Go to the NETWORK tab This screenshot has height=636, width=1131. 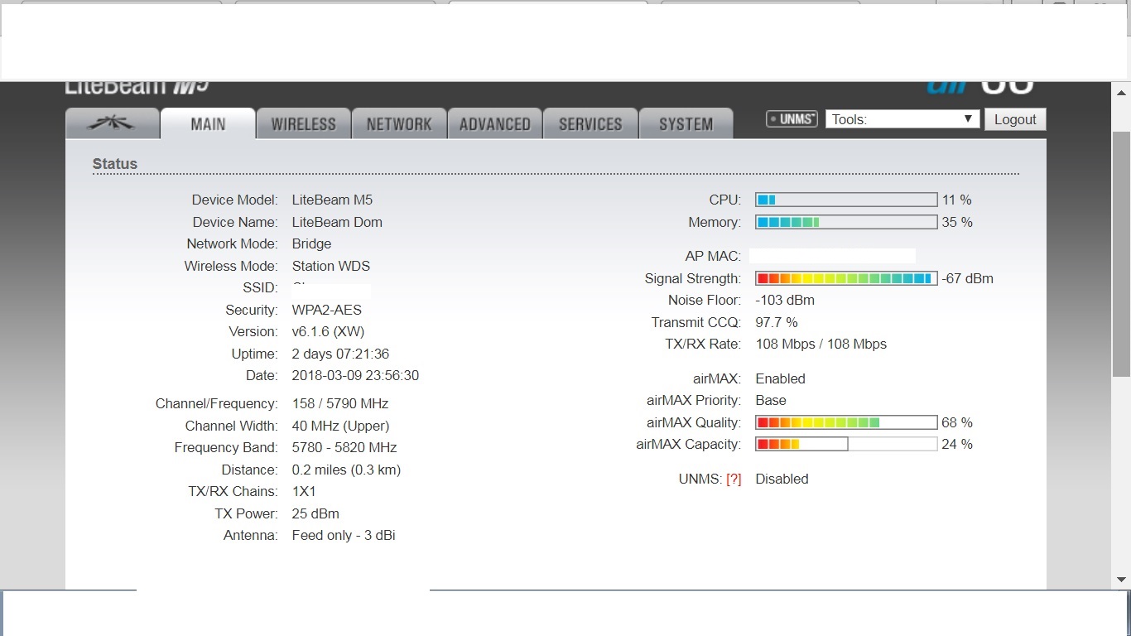click(399, 123)
